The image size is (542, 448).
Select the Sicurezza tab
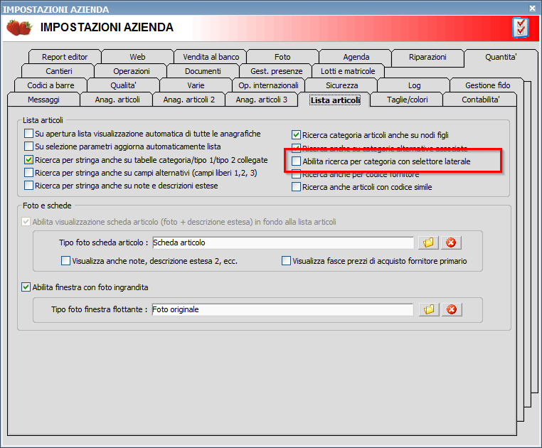coord(341,85)
